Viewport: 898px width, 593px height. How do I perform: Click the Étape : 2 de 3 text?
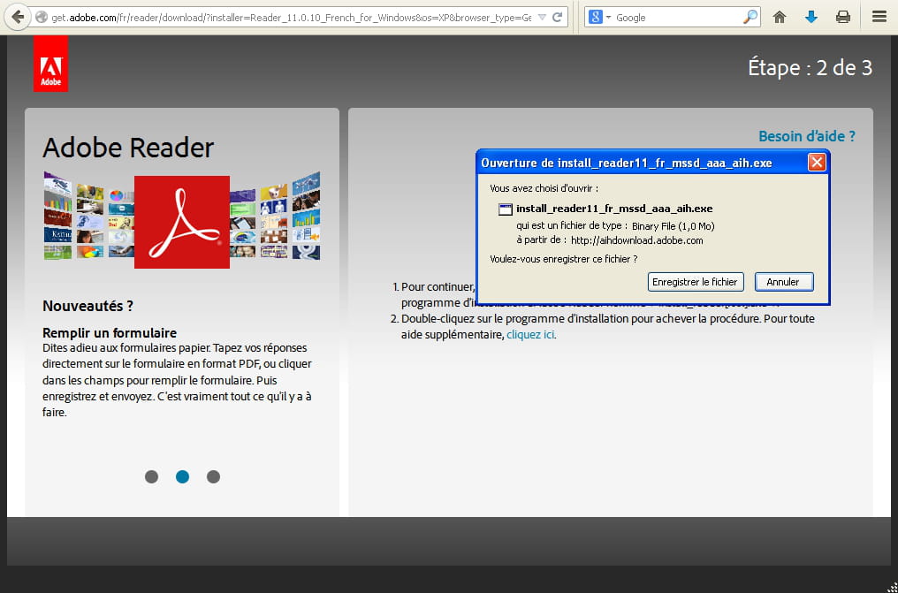point(810,67)
